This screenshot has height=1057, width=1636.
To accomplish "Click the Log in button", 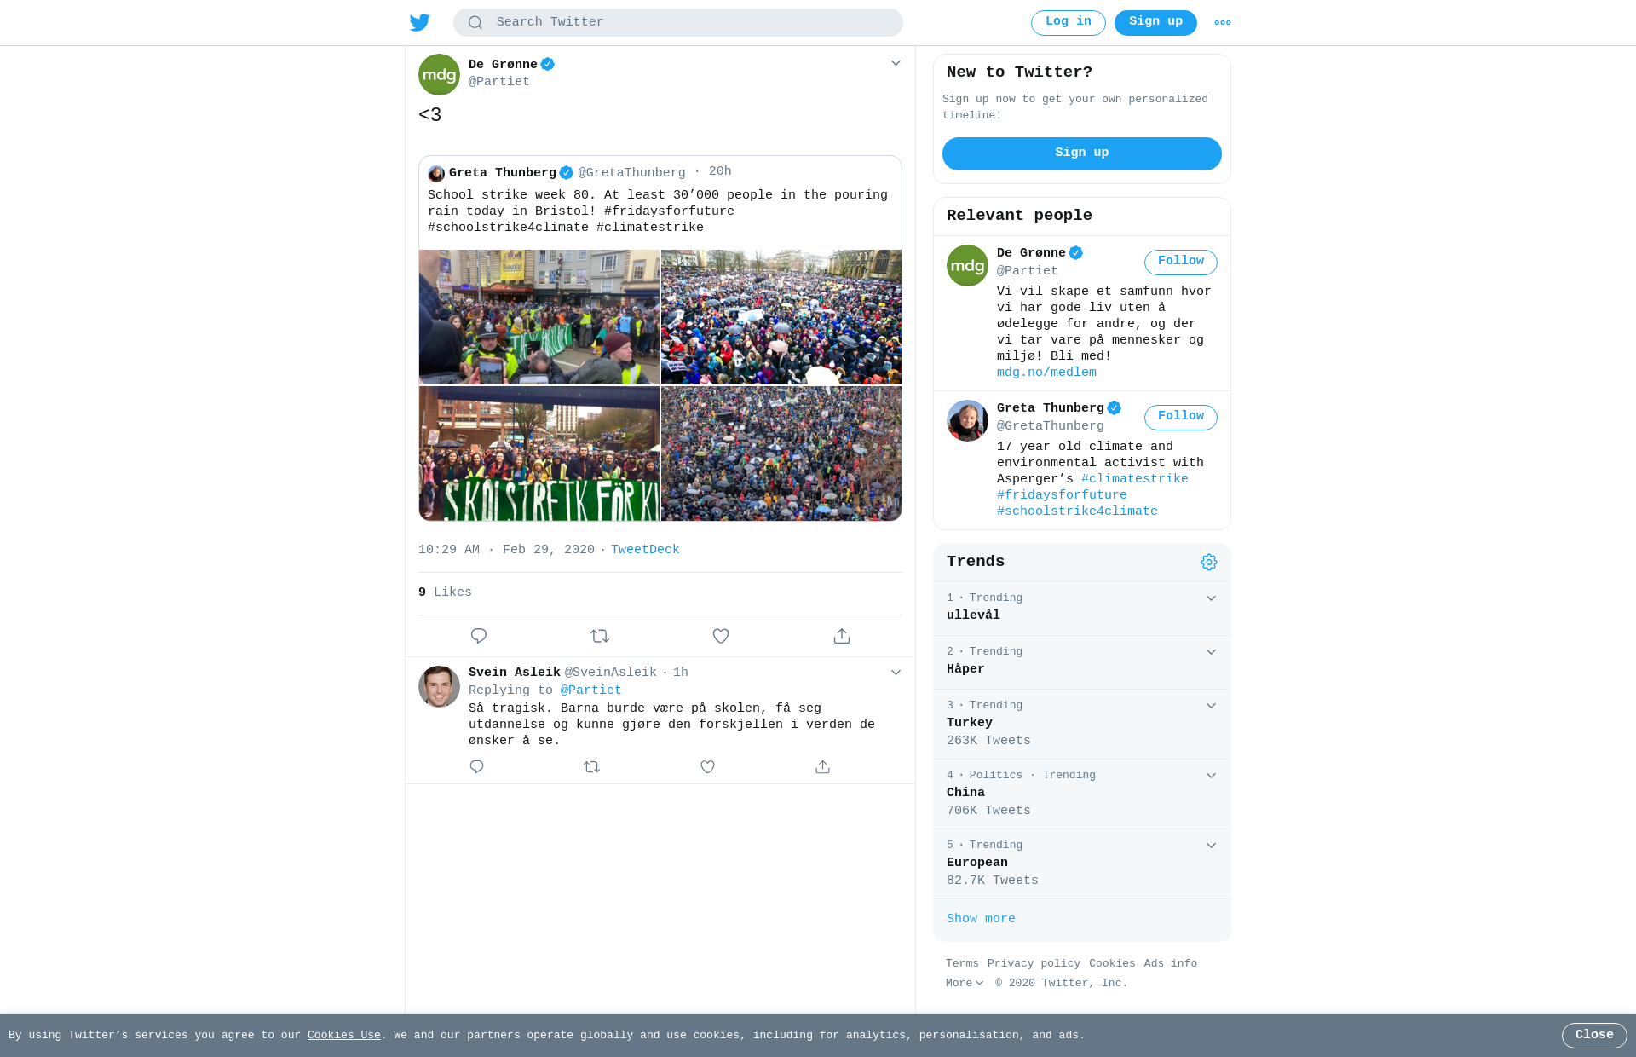I will 1069,23.
